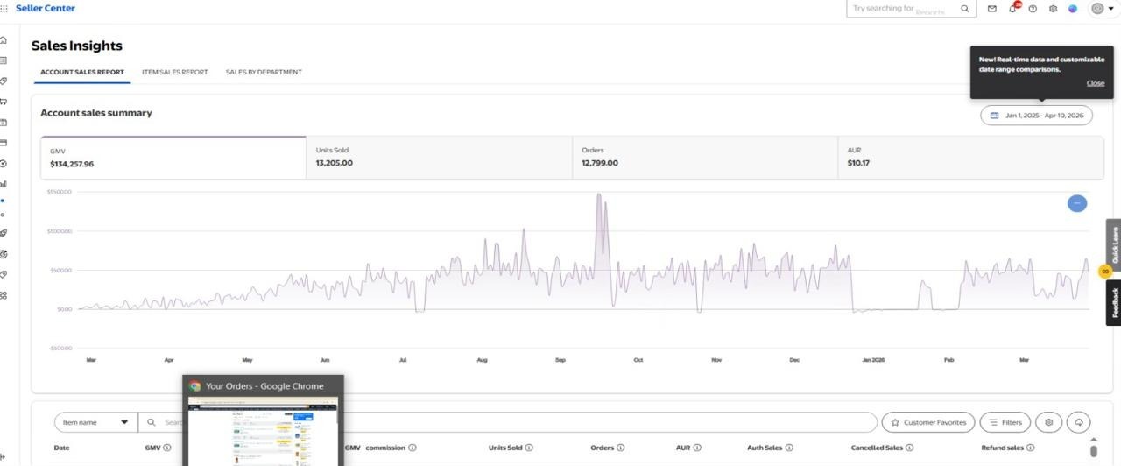
Task: Click the Seller Center logo link
Action: (46, 8)
